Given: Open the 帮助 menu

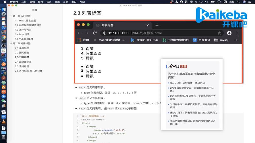Looking at the screenshot, I should pyautogui.click(x=82, y=2).
